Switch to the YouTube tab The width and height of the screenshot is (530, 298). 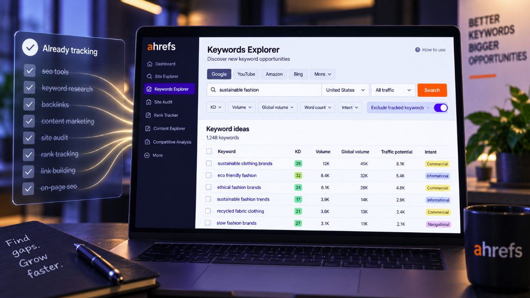tap(246, 74)
